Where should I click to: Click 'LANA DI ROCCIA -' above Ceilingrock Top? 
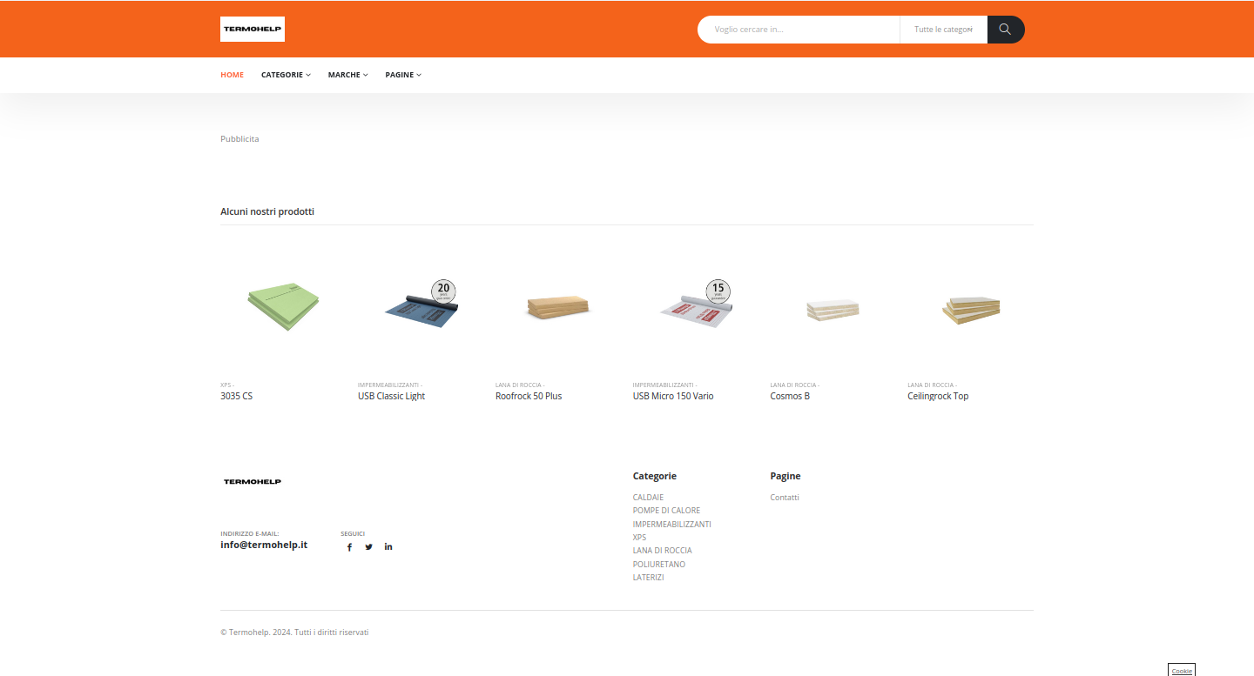[x=932, y=385]
